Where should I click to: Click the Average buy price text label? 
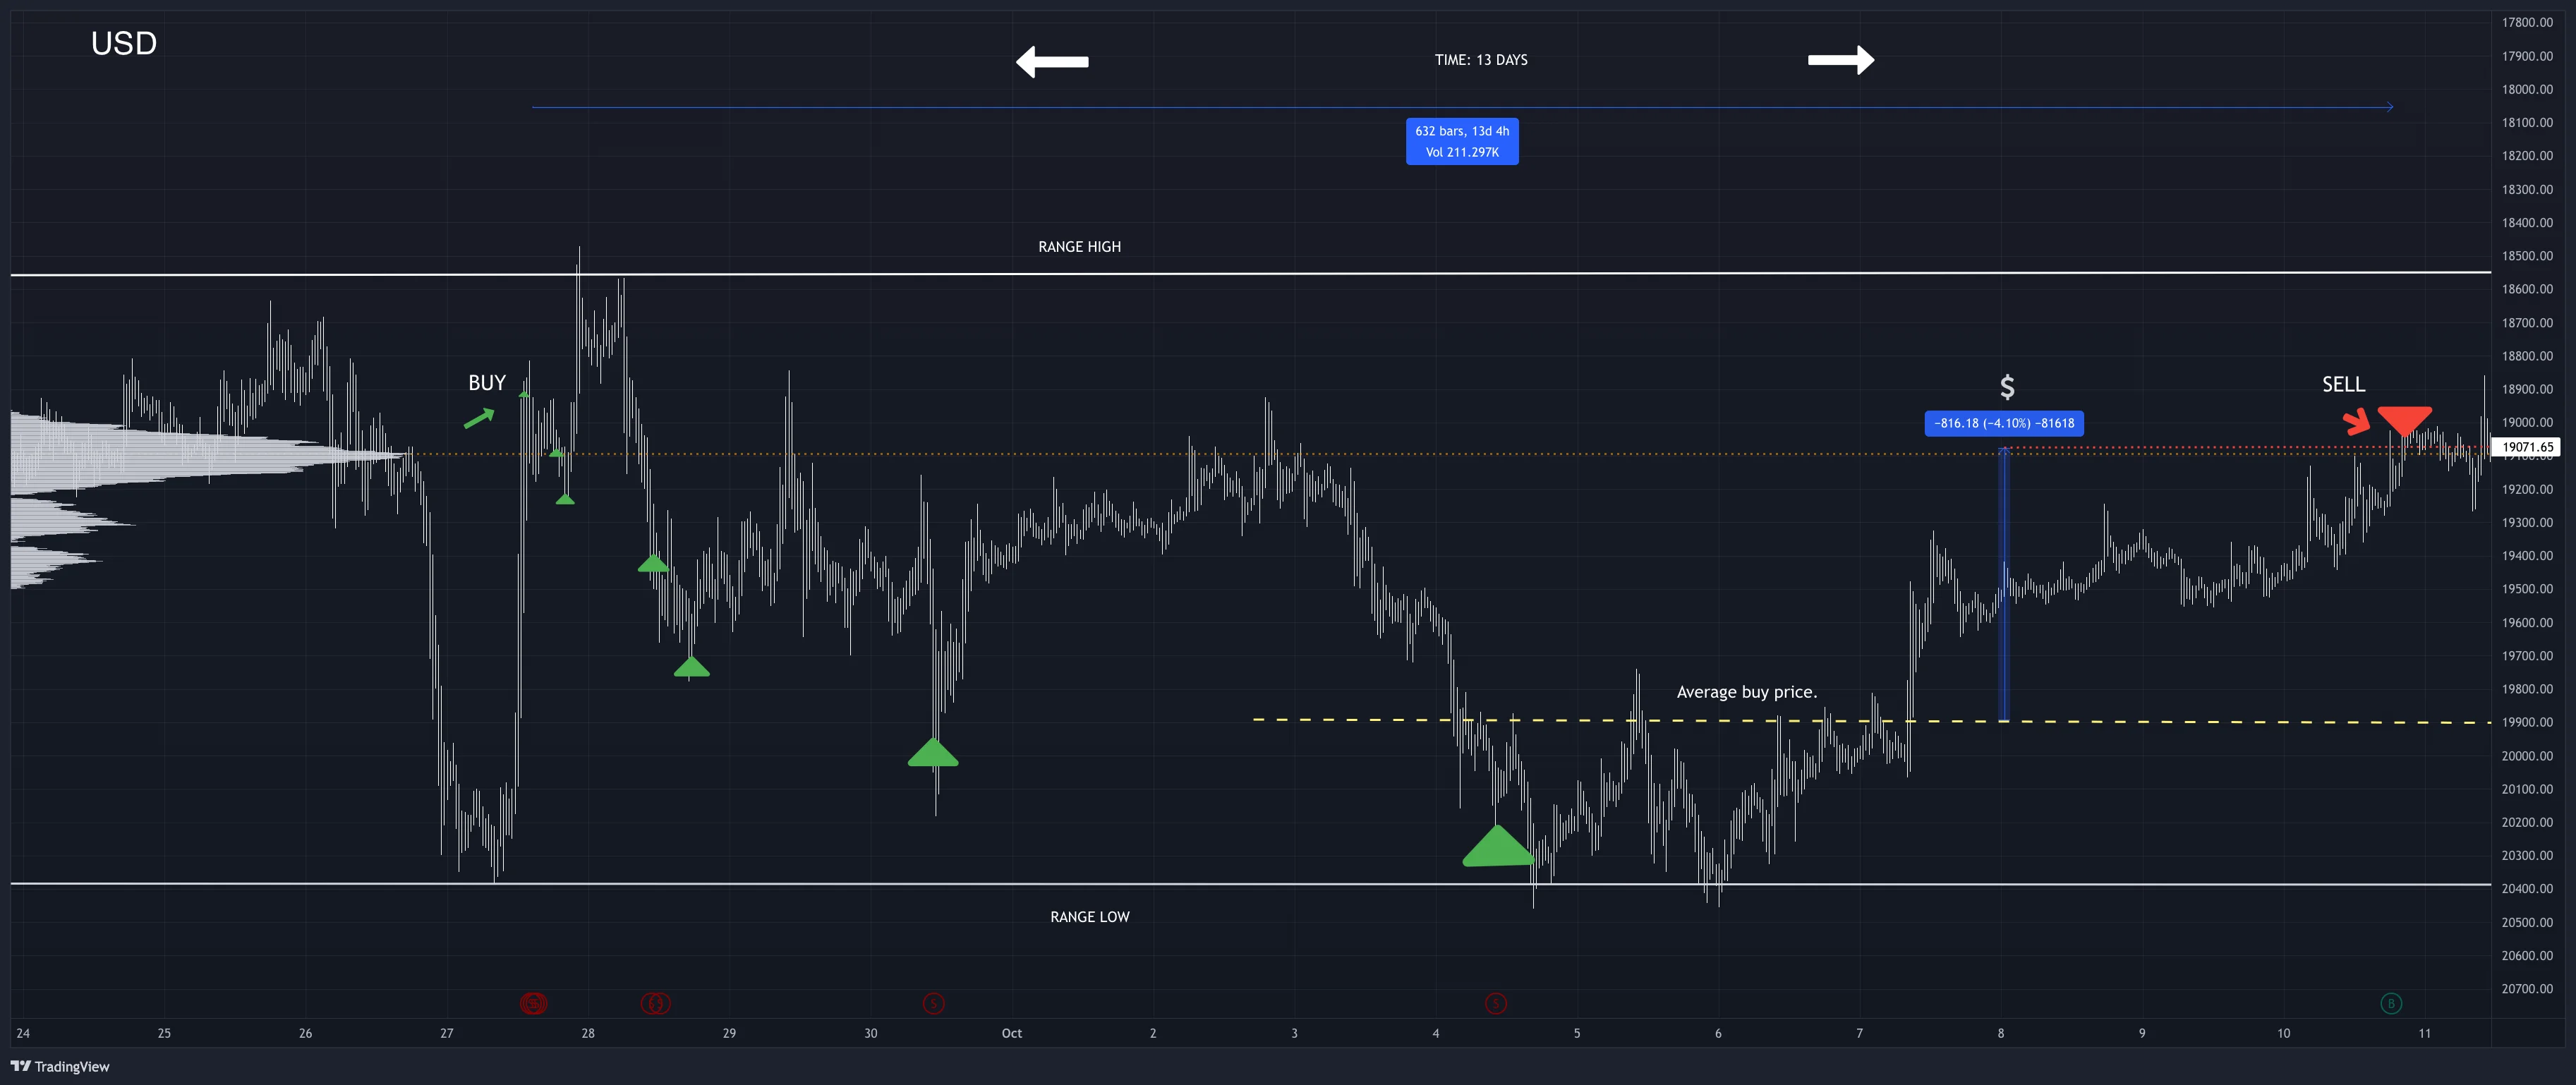click(x=1746, y=692)
